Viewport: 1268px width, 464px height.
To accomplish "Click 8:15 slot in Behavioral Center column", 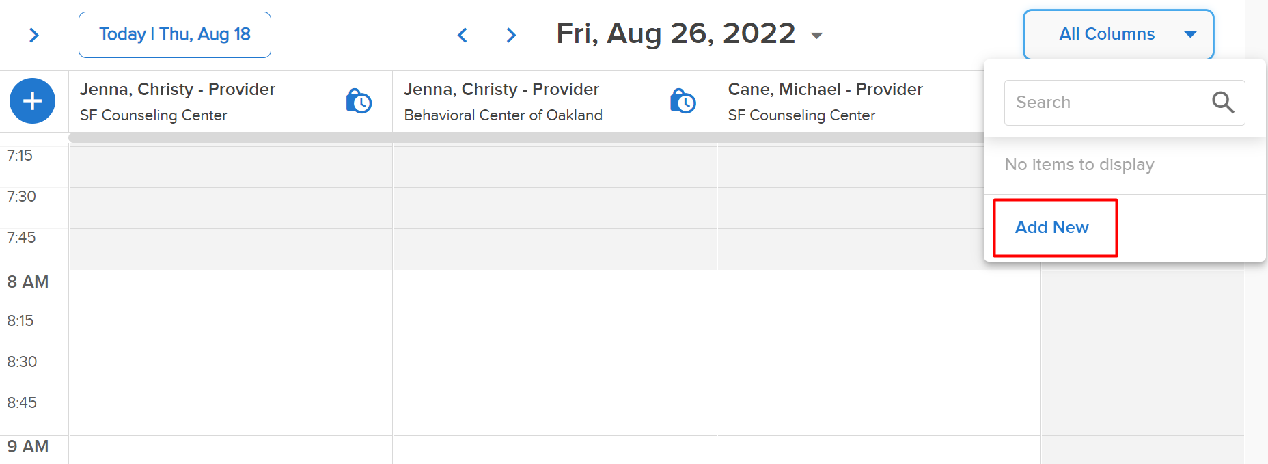I will [555, 333].
